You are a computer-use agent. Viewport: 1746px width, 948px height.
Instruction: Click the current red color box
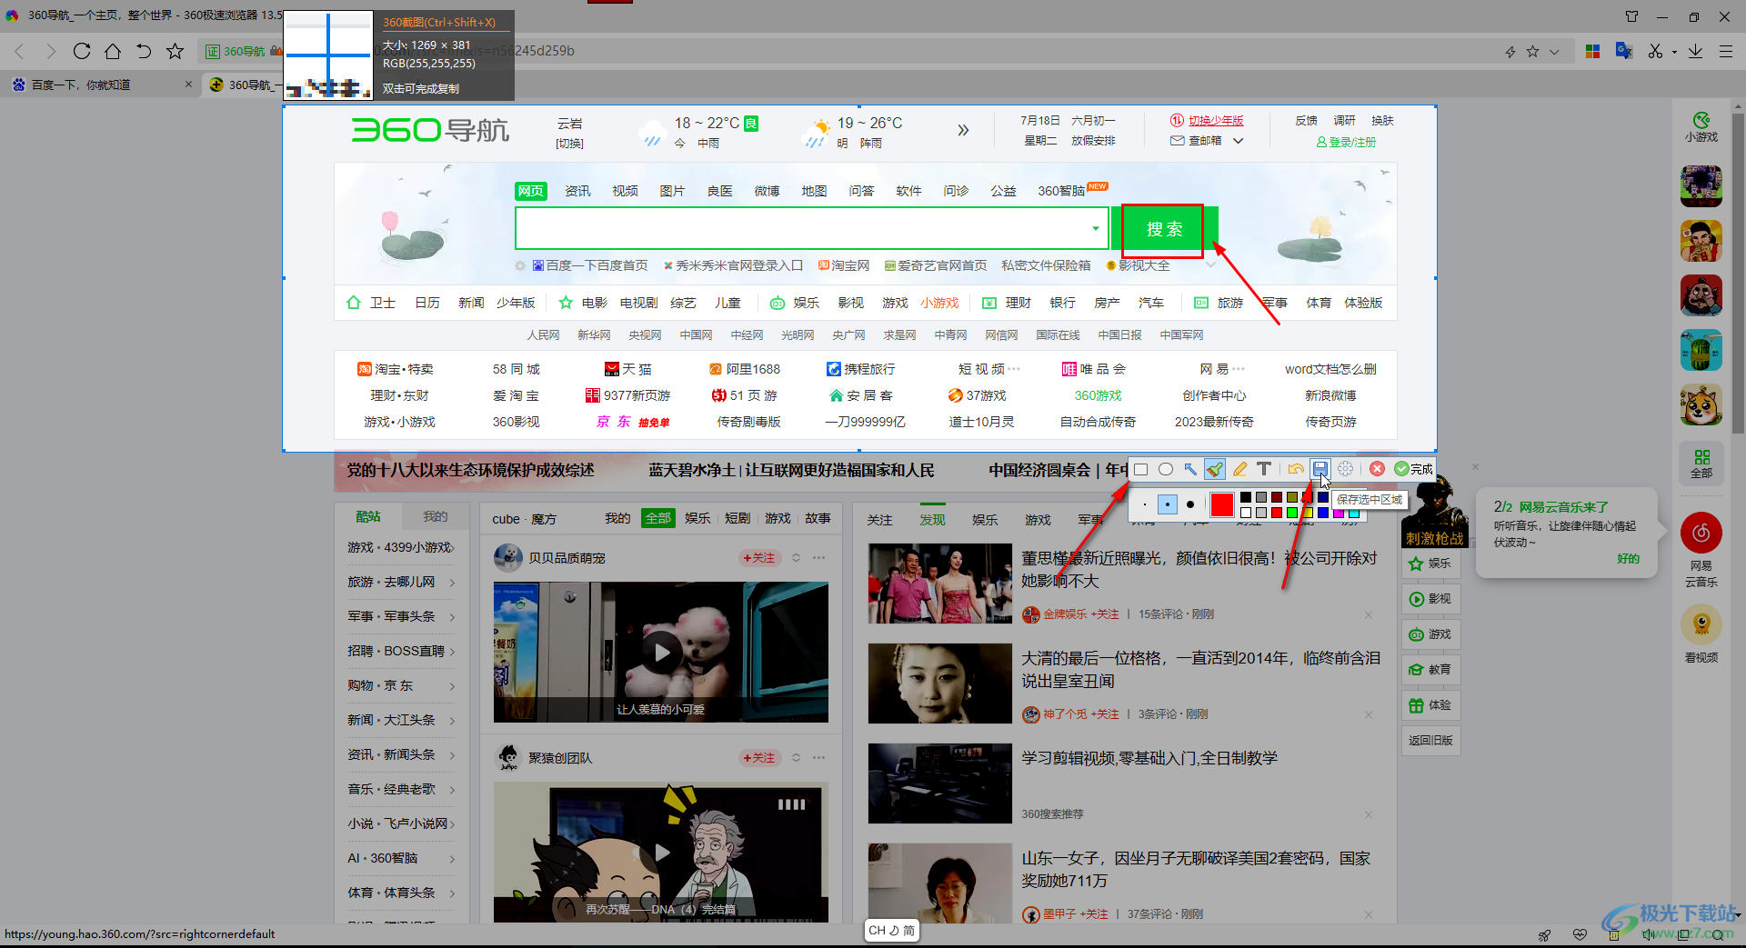coord(1222,504)
